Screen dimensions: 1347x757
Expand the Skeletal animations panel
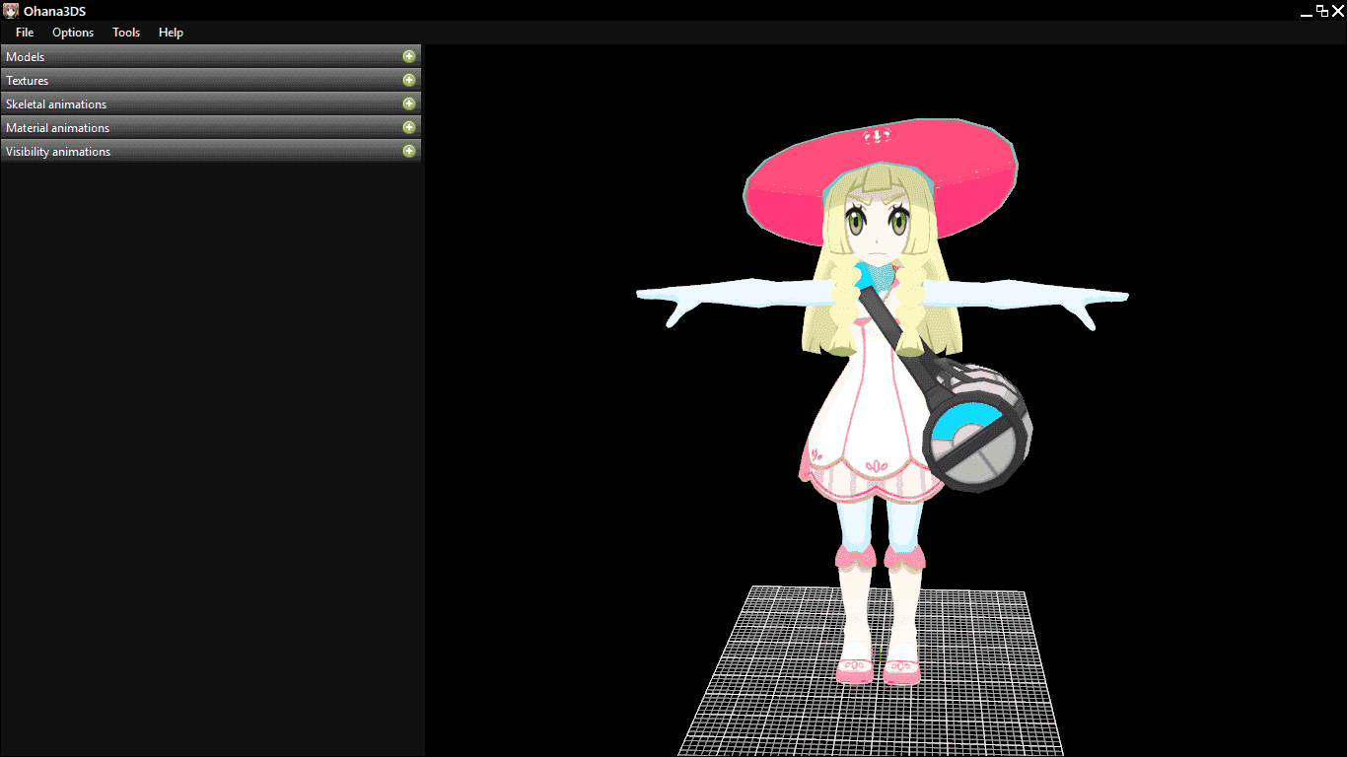pyautogui.click(x=409, y=103)
